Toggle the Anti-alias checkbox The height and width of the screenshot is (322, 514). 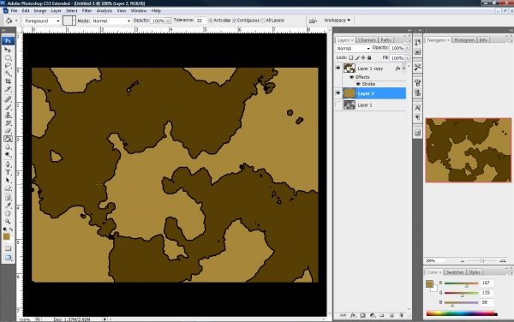click(x=211, y=21)
